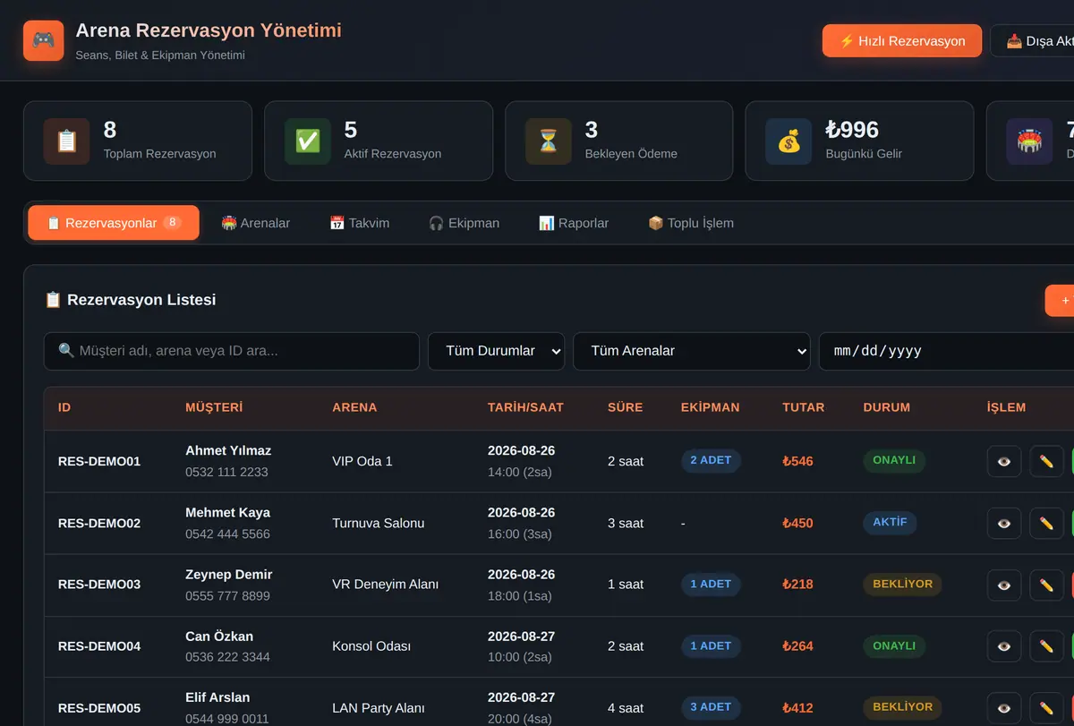The height and width of the screenshot is (726, 1074).
Task: View Elif Arslan's reservation details
Action: 1004,707
